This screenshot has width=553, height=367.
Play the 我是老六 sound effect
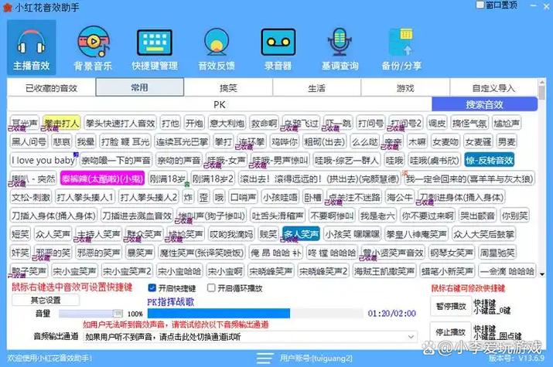[377, 216]
